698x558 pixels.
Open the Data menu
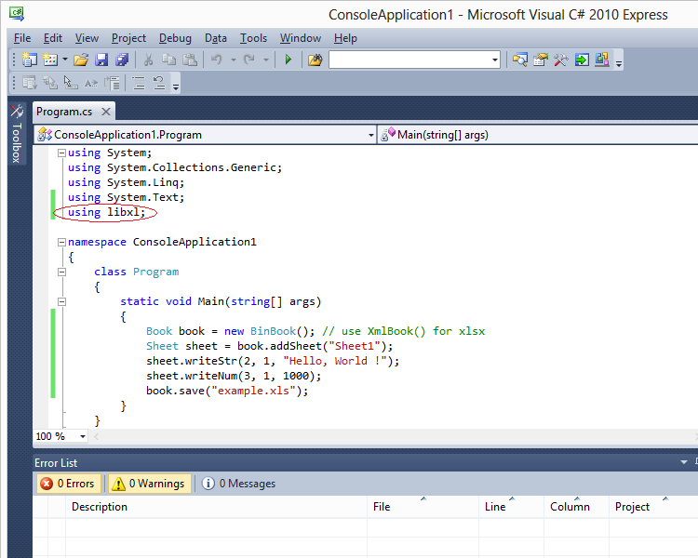click(x=216, y=38)
